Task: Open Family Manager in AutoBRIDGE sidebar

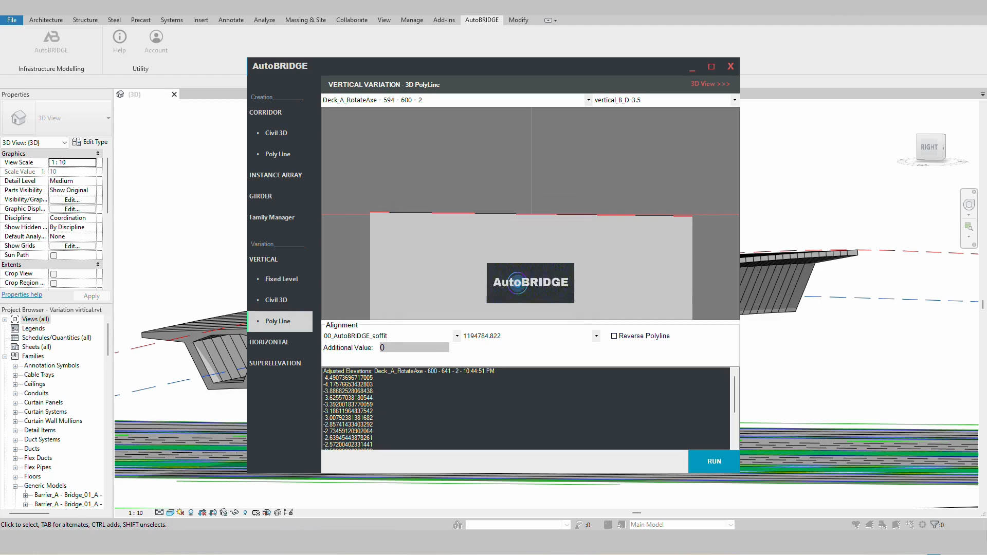Action: click(x=272, y=217)
